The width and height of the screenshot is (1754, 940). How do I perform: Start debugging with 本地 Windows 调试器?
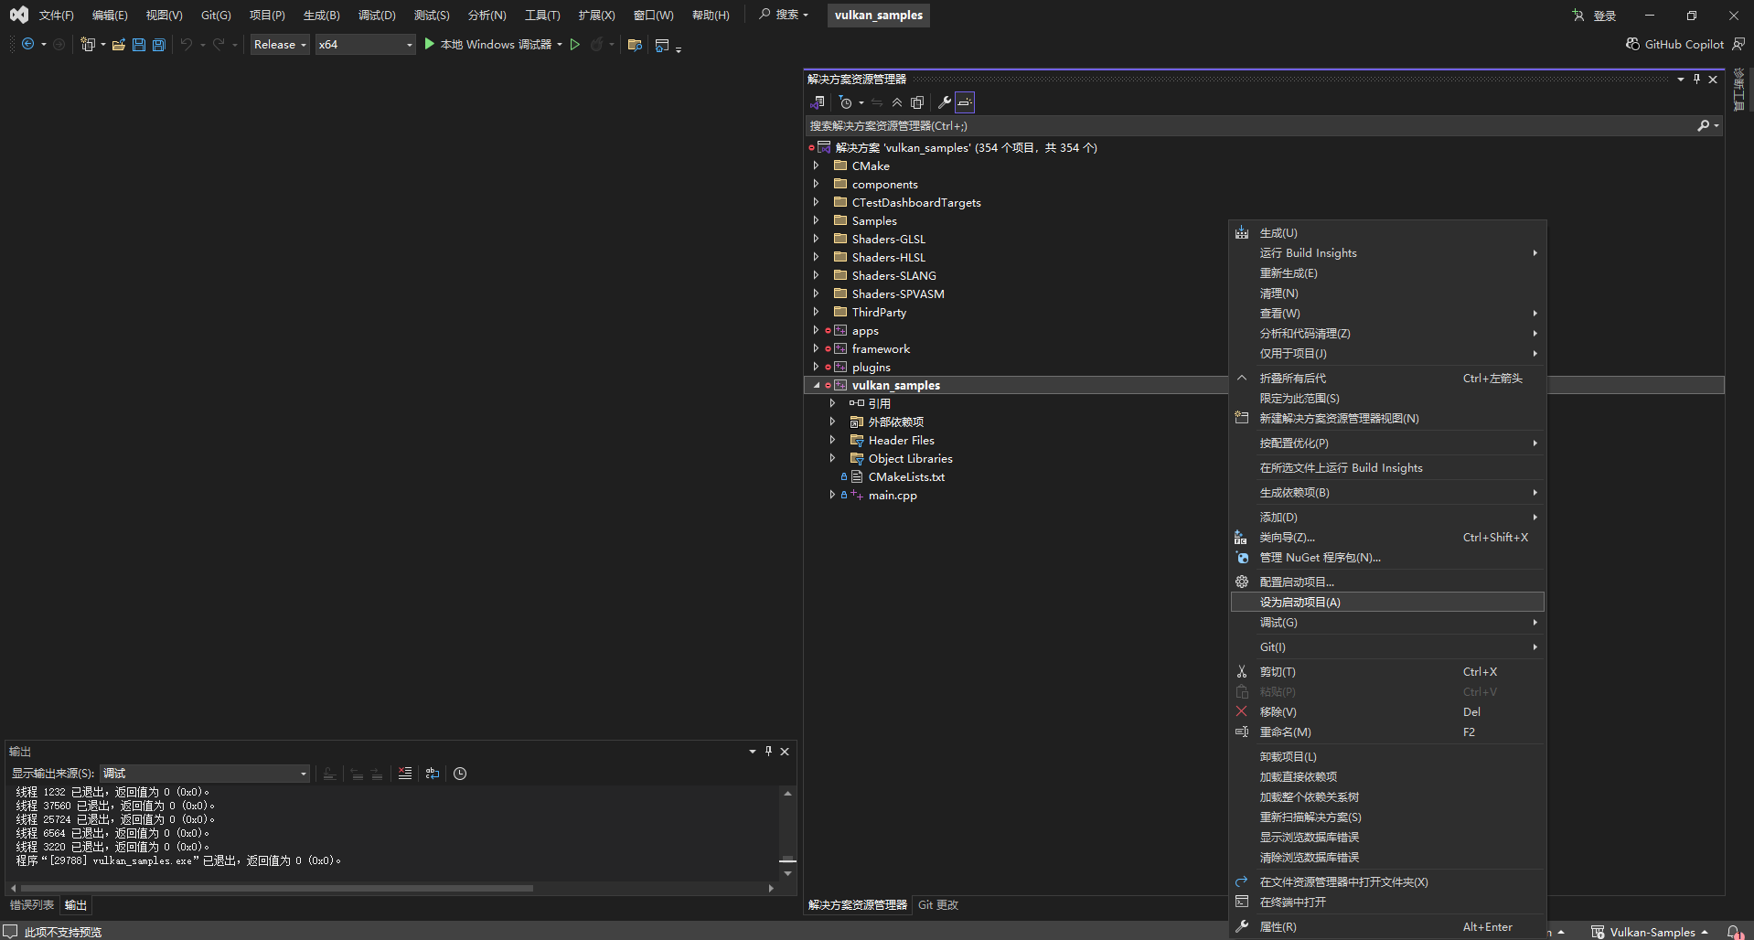[x=488, y=44]
